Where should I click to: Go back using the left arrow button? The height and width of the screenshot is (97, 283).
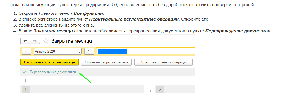(25, 41)
